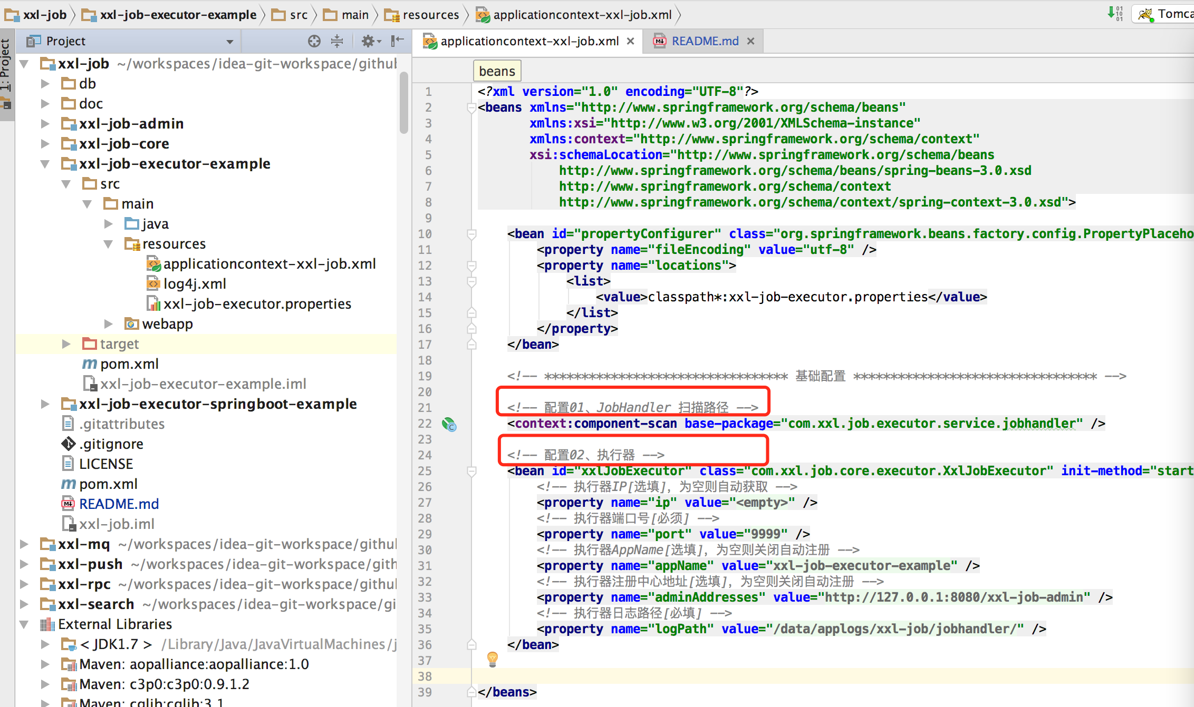Image resolution: width=1194 pixels, height=707 pixels.
Task: Click the Spring bean gutter icon on line 22
Action: 449,424
